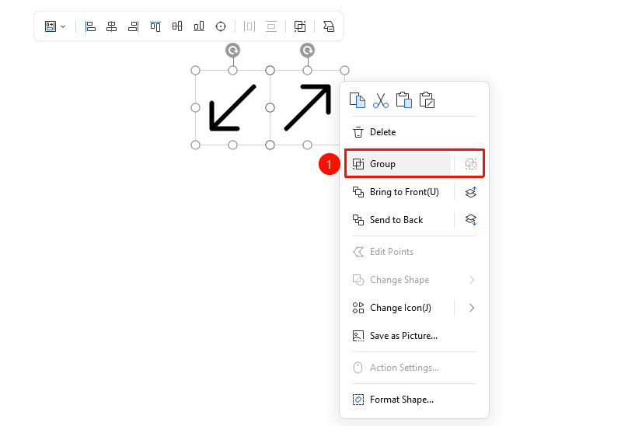Open the layout options dropdown in floating toolbar
The image size is (628, 426).
click(x=55, y=26)
